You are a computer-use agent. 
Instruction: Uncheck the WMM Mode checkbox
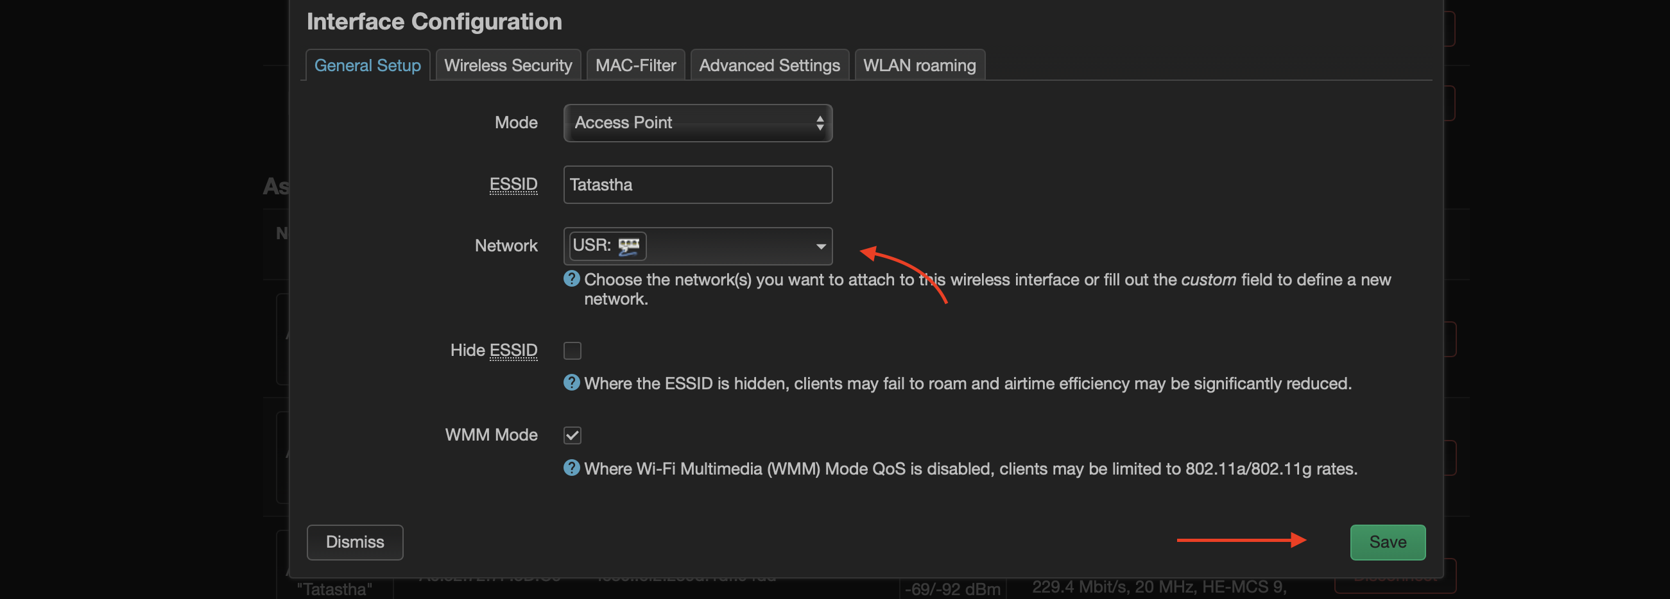[x=572, y=435]
